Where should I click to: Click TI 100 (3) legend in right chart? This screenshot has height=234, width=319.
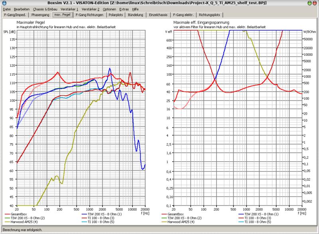pos(255,218)
